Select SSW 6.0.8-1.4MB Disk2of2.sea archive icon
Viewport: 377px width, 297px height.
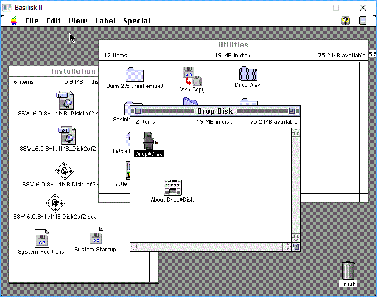55,203
